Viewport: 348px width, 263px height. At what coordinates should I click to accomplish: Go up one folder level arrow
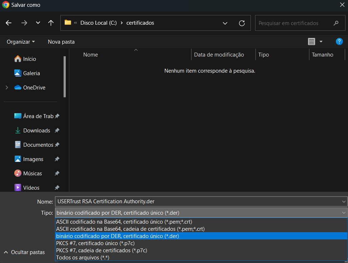tap(51, 23)
